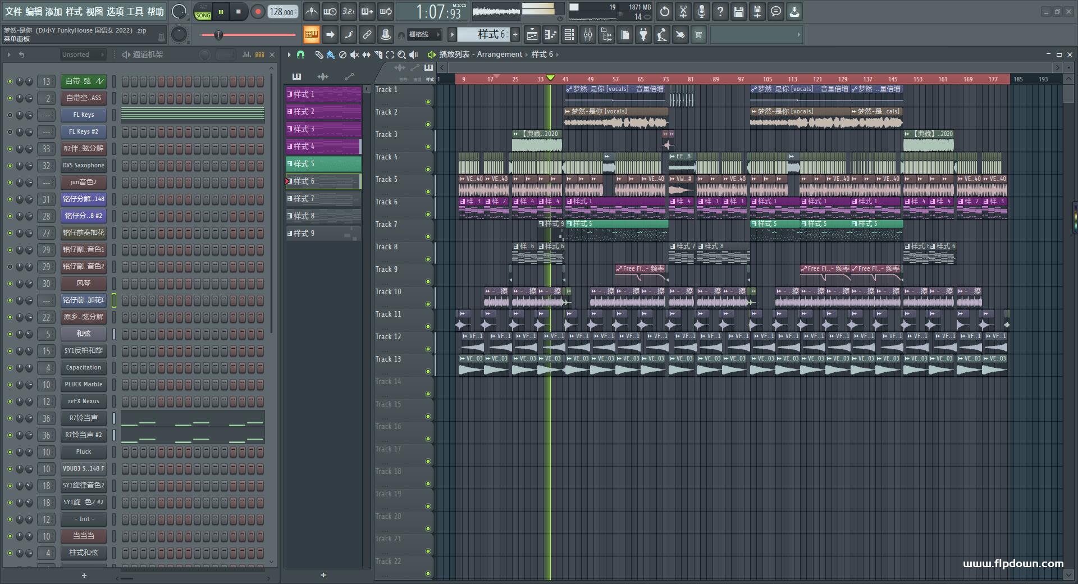The image size is (1078, 584).
Task: Toggle step/piano roll view in channel rack
Action: [259, 54]
